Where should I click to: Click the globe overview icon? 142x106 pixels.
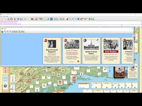pos(78,19)
